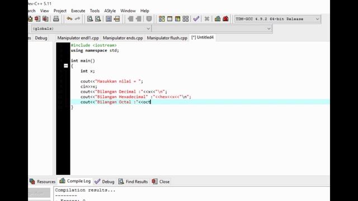
Task: Open the empty members dropdown beside (globals)
Action: tap(212, 28)
